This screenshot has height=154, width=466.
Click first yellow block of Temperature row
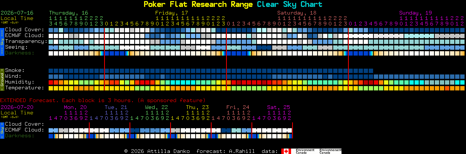[51, 88]
